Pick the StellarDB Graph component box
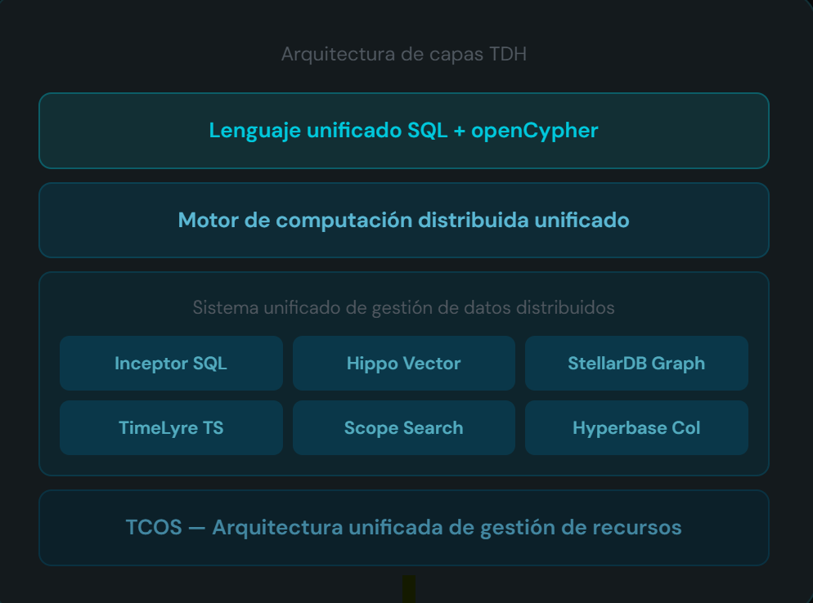The height and width of the screenshot is (603, 813). coord(636,364)
